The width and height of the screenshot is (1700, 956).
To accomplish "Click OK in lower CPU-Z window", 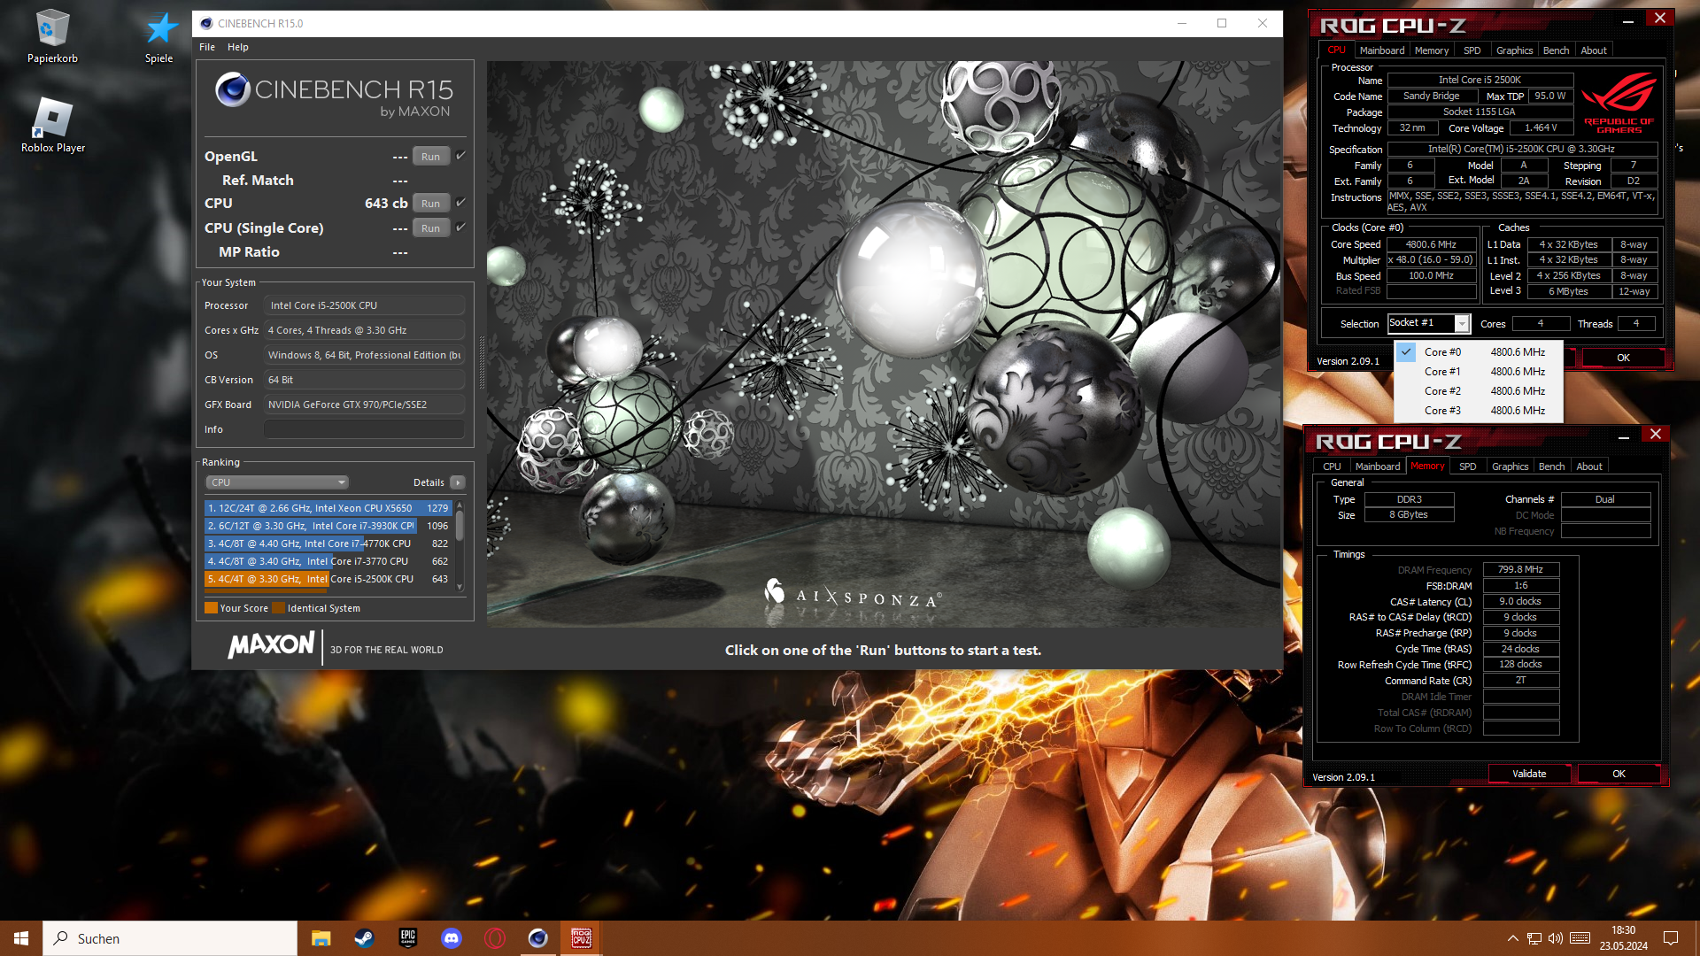I will tap(1619, 774).
